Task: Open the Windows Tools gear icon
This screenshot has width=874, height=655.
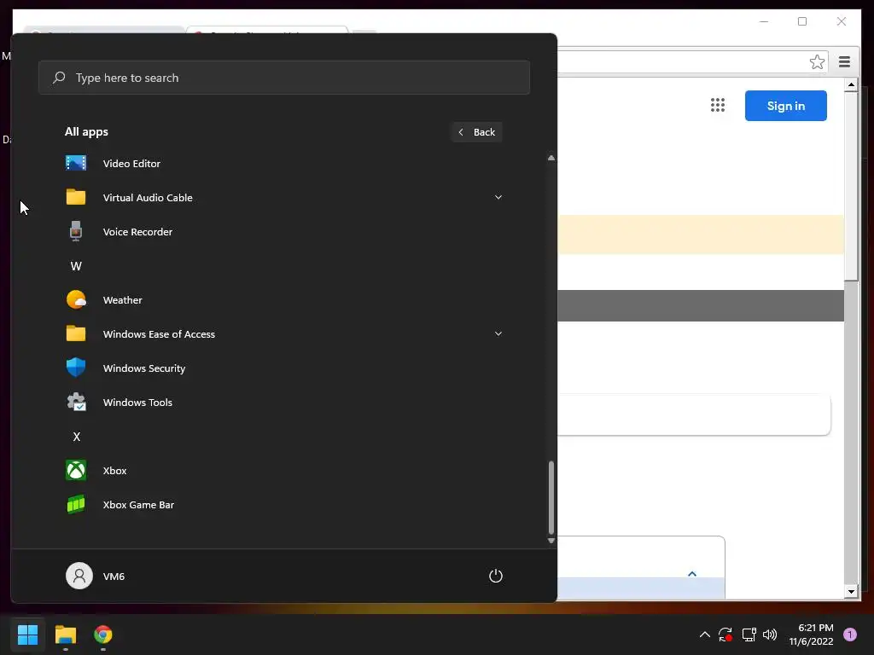Action: (76, 403)
